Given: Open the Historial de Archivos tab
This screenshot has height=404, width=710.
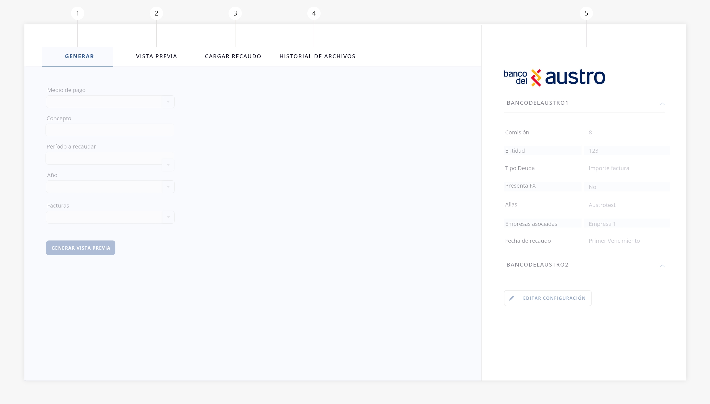Looking at the screenshot, I should click(x=317, y=56).
